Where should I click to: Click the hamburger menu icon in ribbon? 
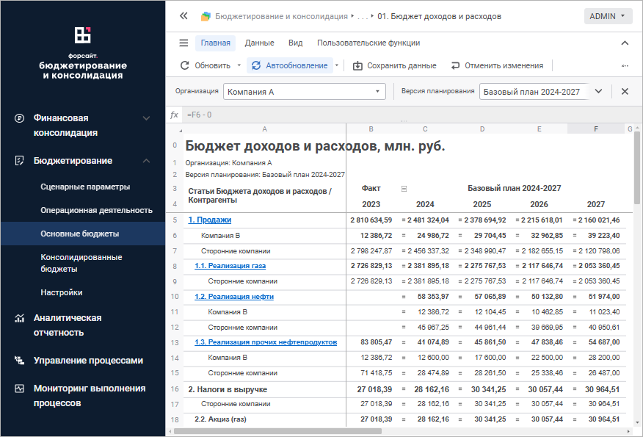(184, 43)
